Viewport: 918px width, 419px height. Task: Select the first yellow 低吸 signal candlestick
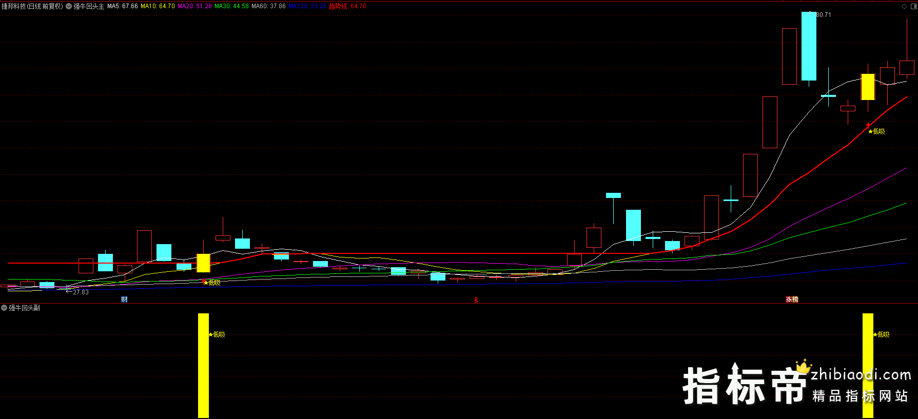coord(204,263)
